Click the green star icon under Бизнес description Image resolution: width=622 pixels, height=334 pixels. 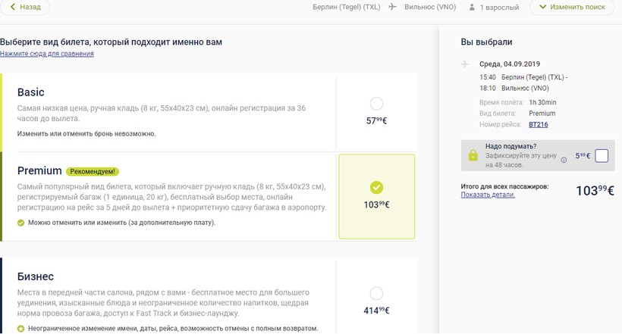tap(21, 329)
